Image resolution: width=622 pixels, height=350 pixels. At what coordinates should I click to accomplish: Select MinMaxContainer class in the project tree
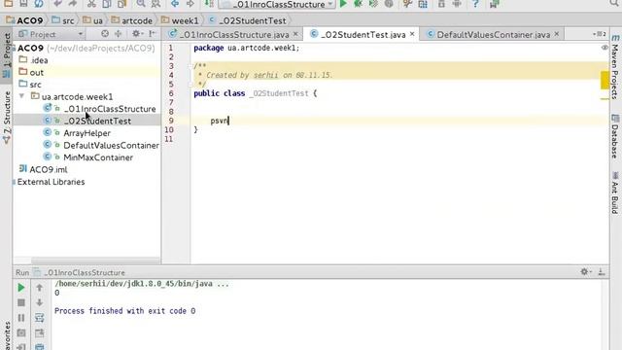coord(98,157)
